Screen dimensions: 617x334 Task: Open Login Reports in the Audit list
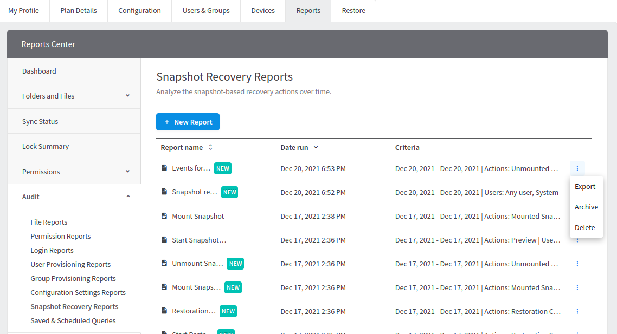(x=52, y=250)
